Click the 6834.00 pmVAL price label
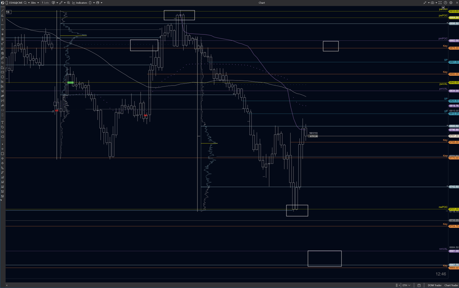459x288 pixels. [x=454, y=91]
